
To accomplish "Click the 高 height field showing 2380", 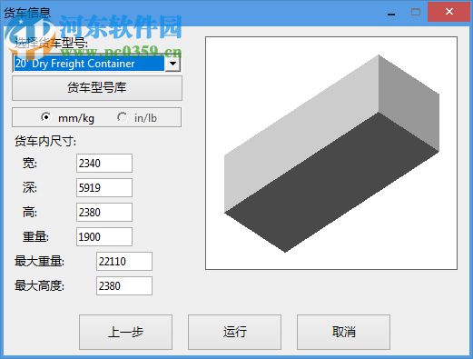I will coord(104,213).
